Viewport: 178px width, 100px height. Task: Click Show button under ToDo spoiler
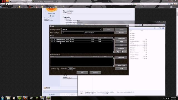coord(69,78)
